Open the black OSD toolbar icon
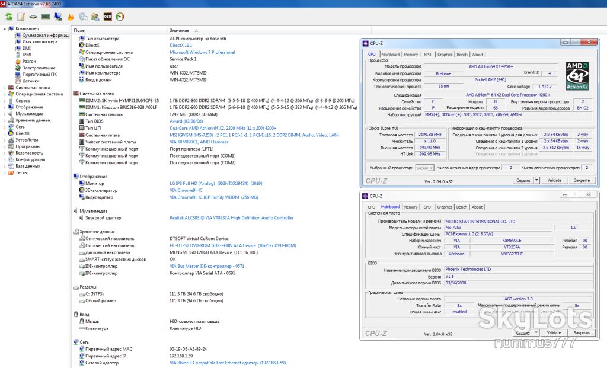 click(x=108, y=17)
